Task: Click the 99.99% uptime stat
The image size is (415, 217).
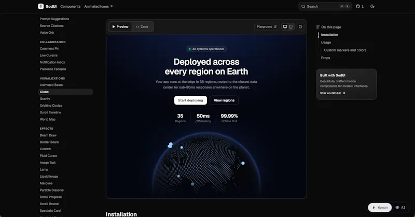Action: pos(229,118)
